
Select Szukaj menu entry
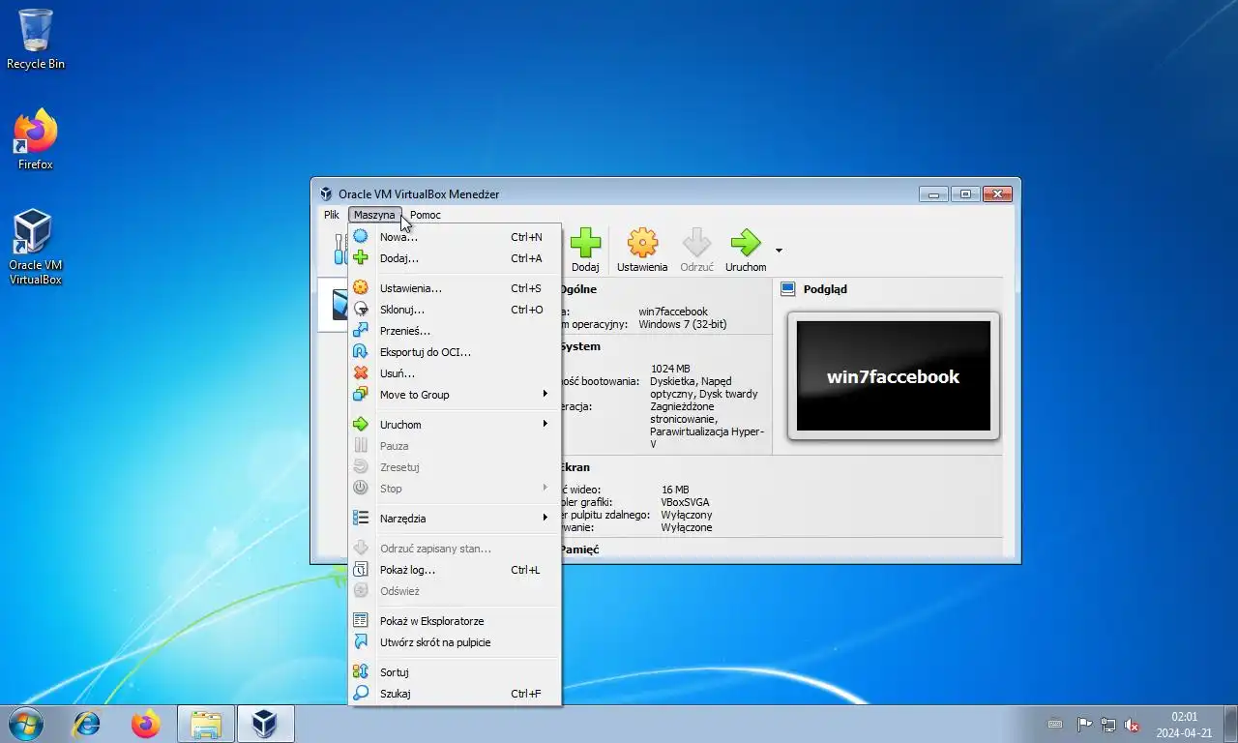point(455,694)
